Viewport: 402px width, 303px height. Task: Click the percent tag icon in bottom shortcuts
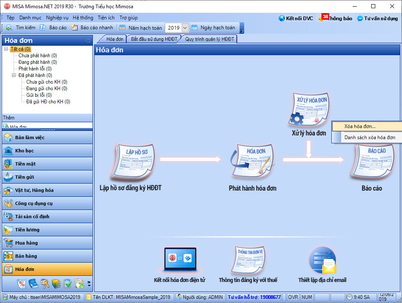tap(21, 284)
